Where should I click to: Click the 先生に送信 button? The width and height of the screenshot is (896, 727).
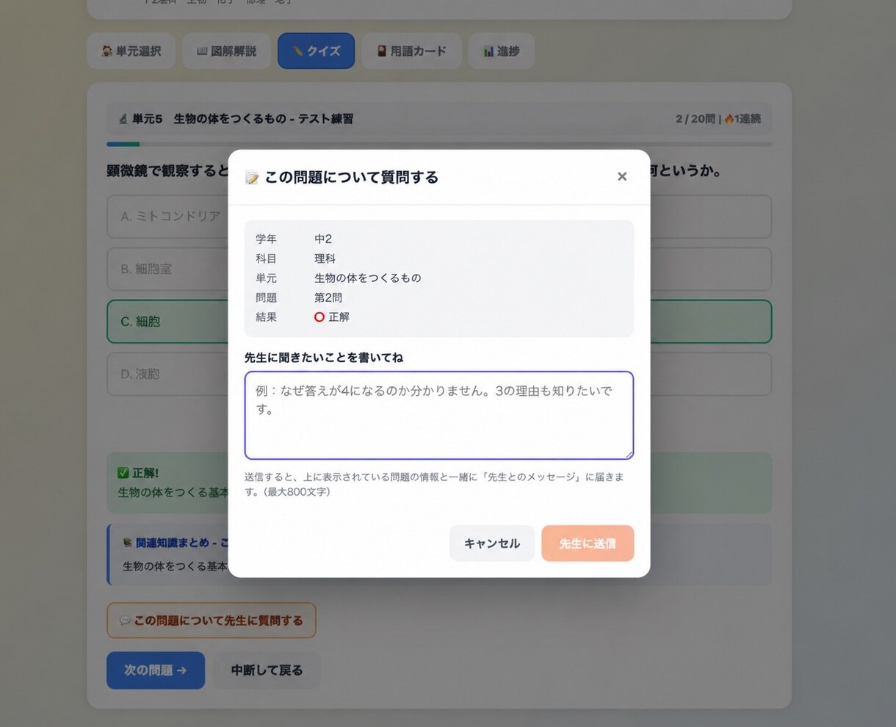588,543
